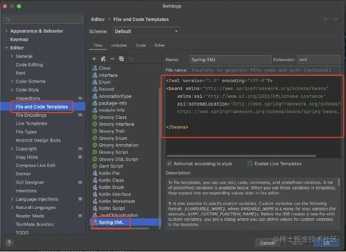Click the Apply button
This screenshot has width=346, height=252.
[x=297, y=243]
